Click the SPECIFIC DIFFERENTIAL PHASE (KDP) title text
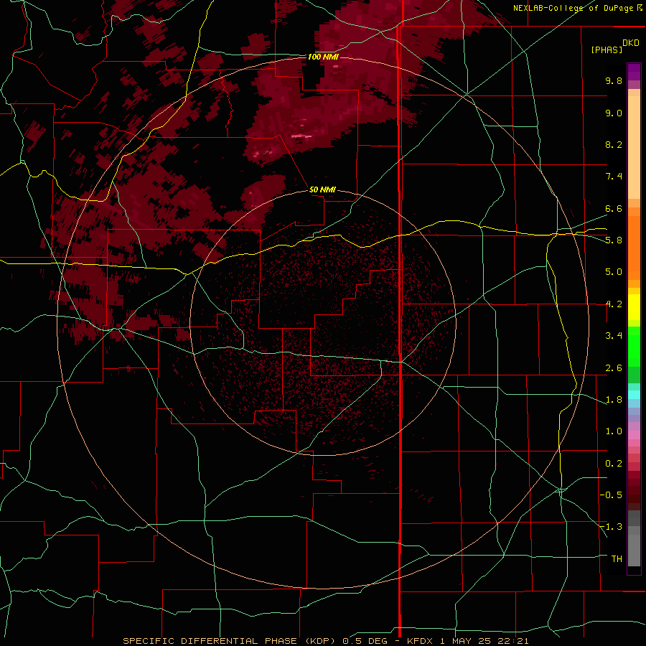The image size is (646, 646). point(229,641)
